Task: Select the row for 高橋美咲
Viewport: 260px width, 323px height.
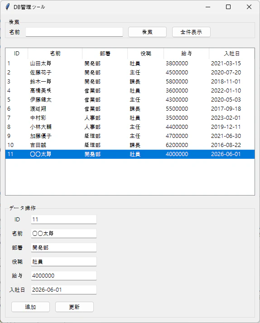Action: coord(130,91)
